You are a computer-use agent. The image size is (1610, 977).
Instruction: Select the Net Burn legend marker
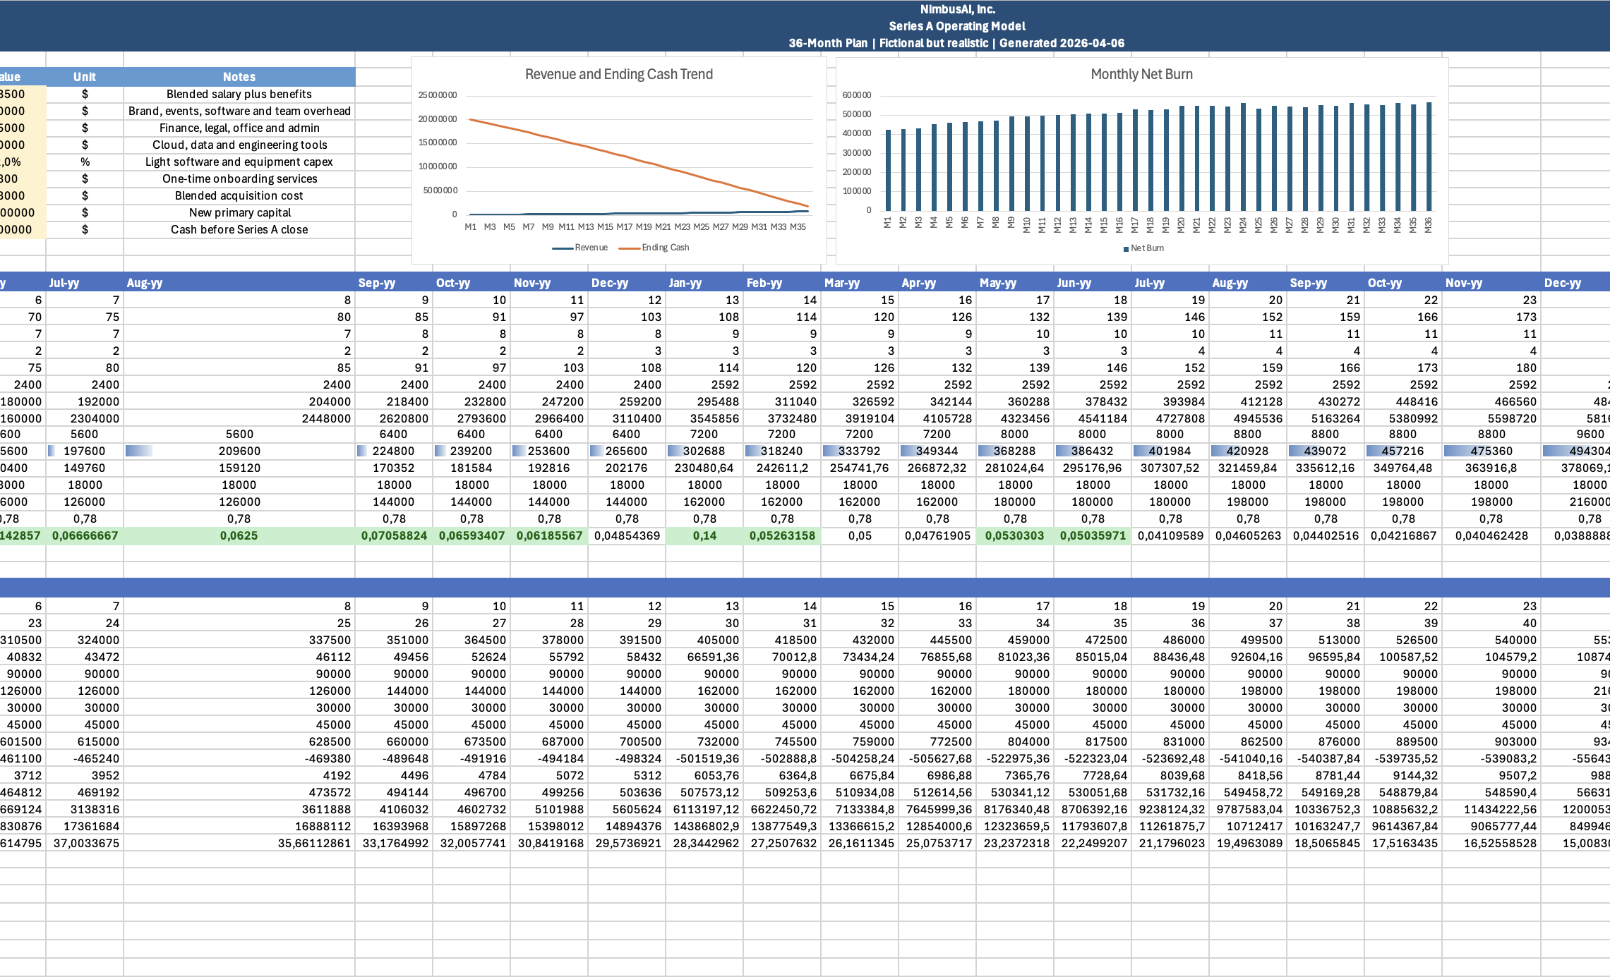click(1126, 248)
